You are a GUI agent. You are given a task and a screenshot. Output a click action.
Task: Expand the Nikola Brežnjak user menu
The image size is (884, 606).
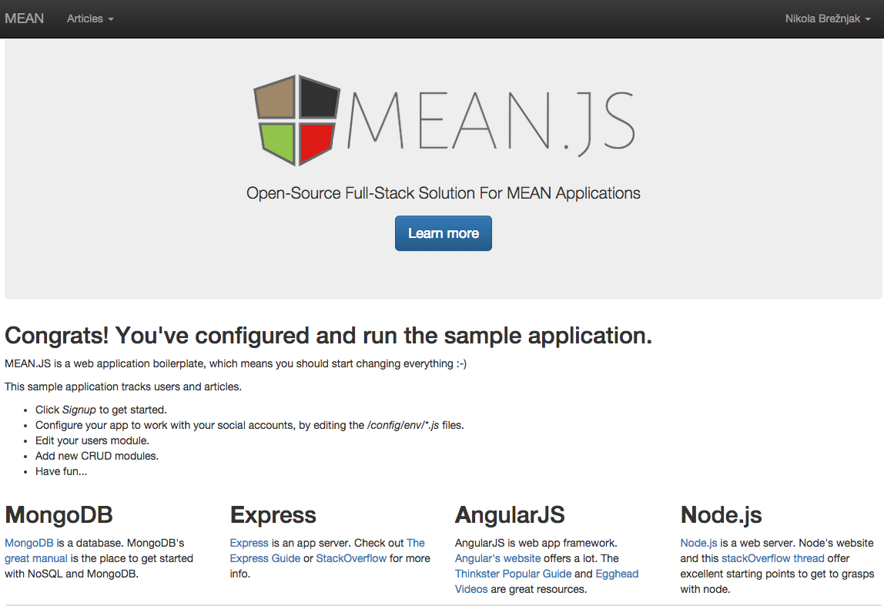[x=828, y=18]
